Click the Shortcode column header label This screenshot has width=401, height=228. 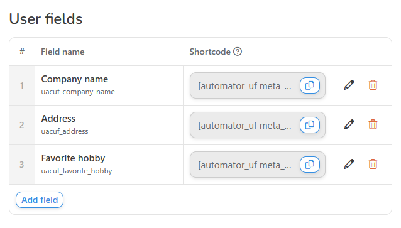point(210,52)
